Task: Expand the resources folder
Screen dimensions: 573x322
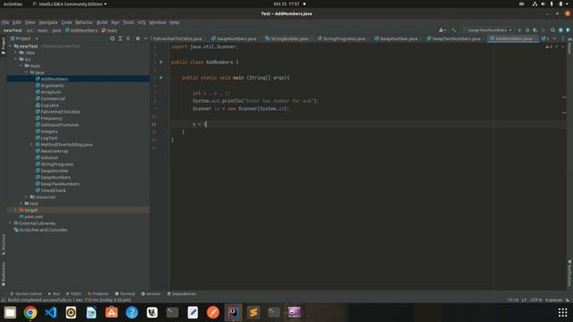Action: pyautogui.click(x=26, y=197)
